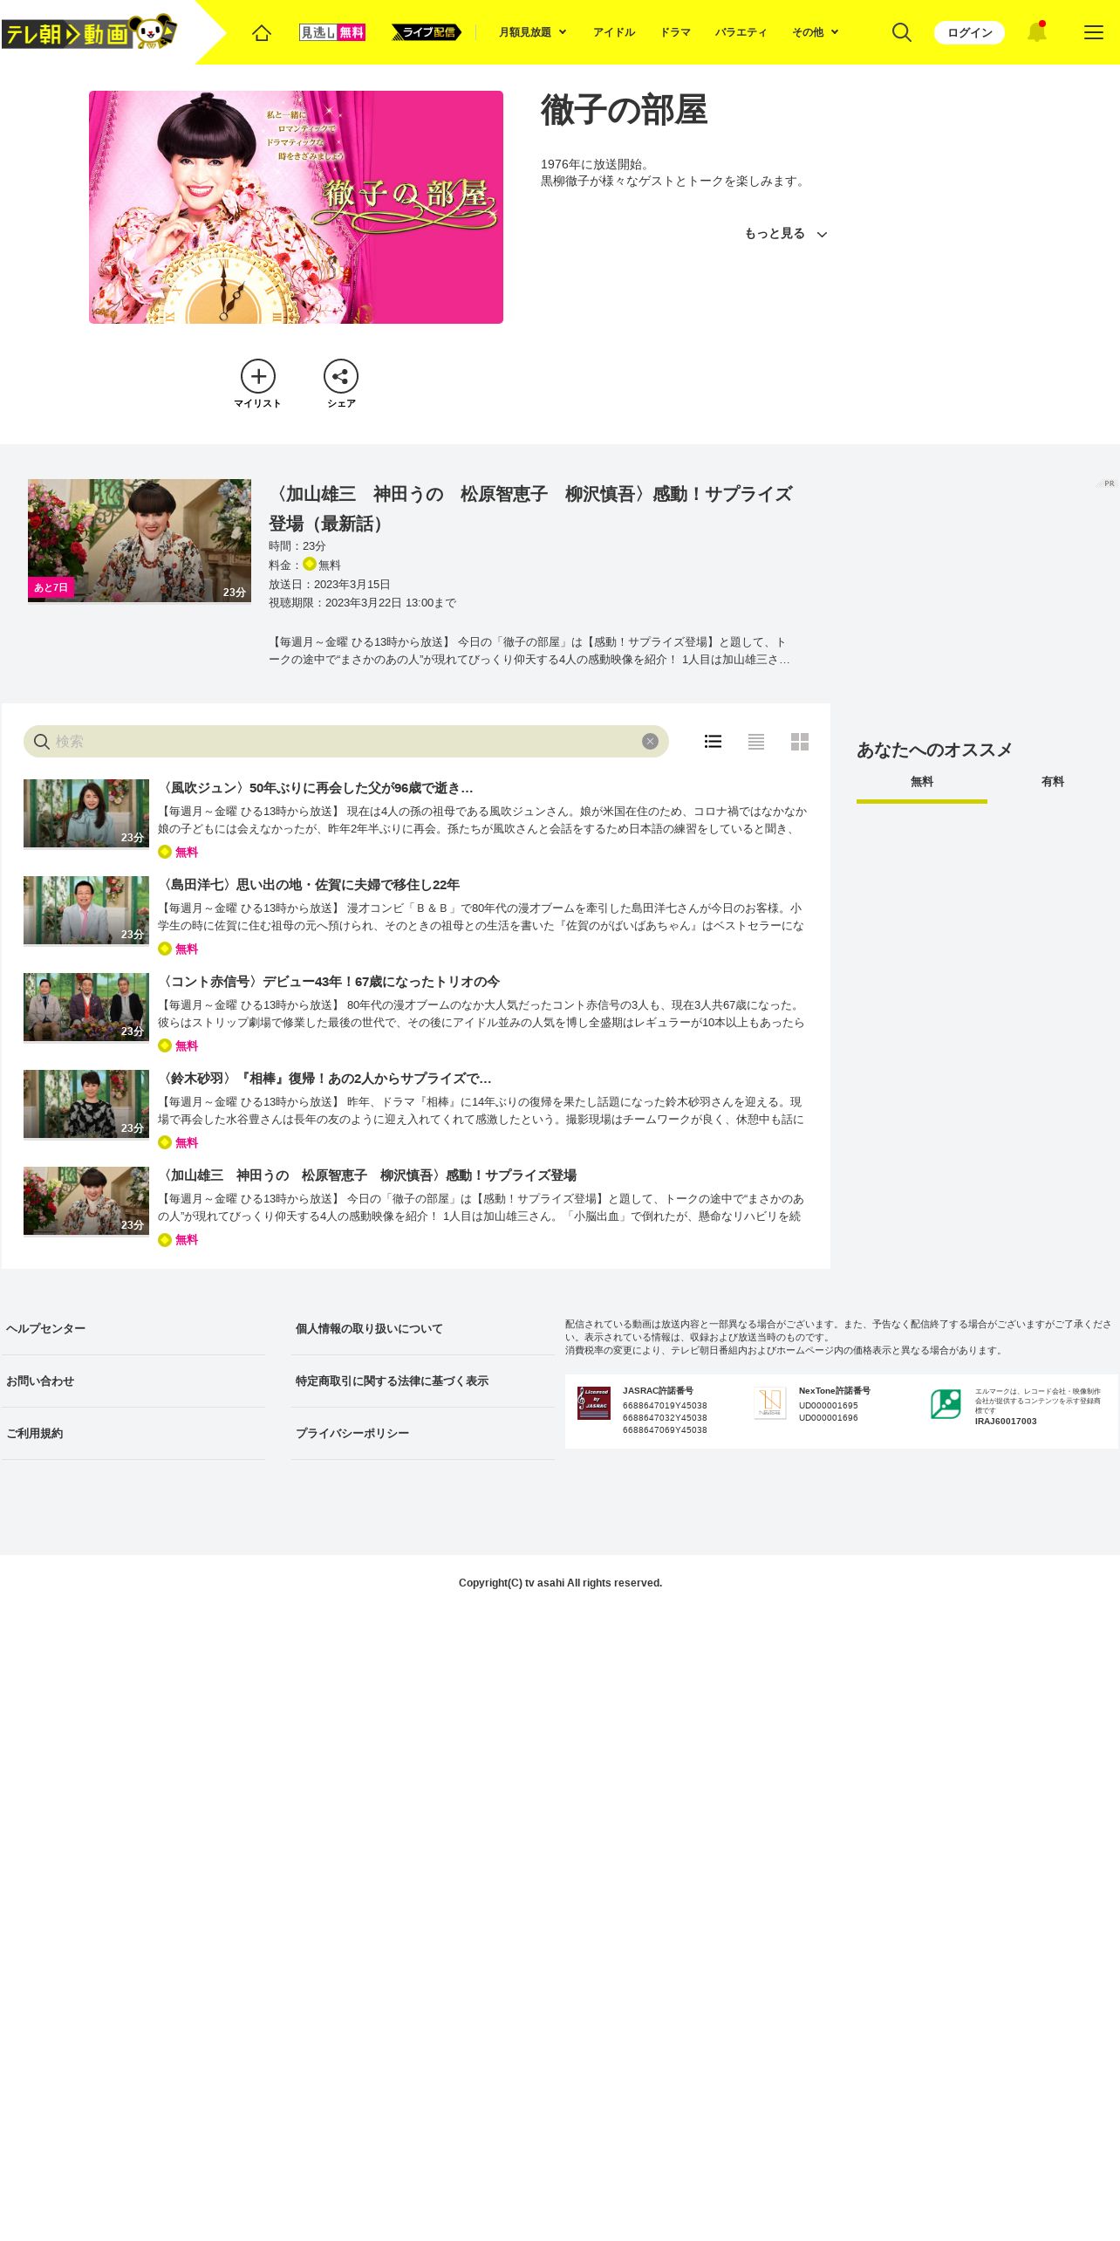The height and width of the screenshot is (2241, 1120).
Task: Open 〈コント赤信号〉デビュー43年 title
Action: [329, 981]
